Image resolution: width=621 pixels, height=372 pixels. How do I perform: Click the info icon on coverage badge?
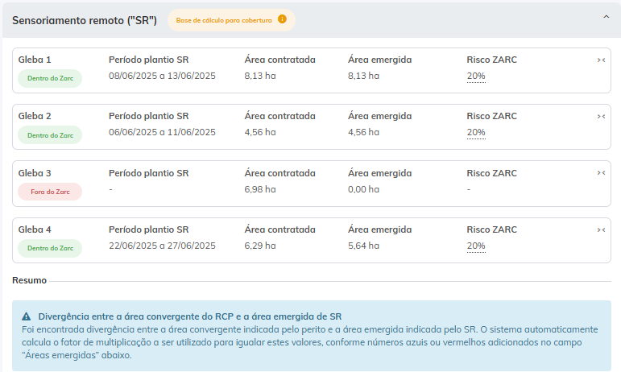[x=282, y=19]
